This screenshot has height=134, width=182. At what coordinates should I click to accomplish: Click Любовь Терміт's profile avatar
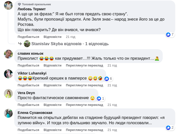(8, 5)
